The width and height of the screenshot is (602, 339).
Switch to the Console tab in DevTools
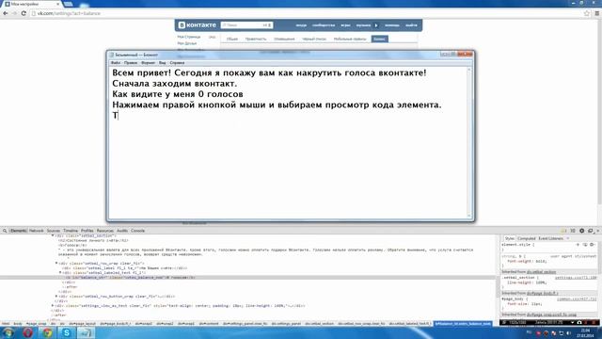138,231
